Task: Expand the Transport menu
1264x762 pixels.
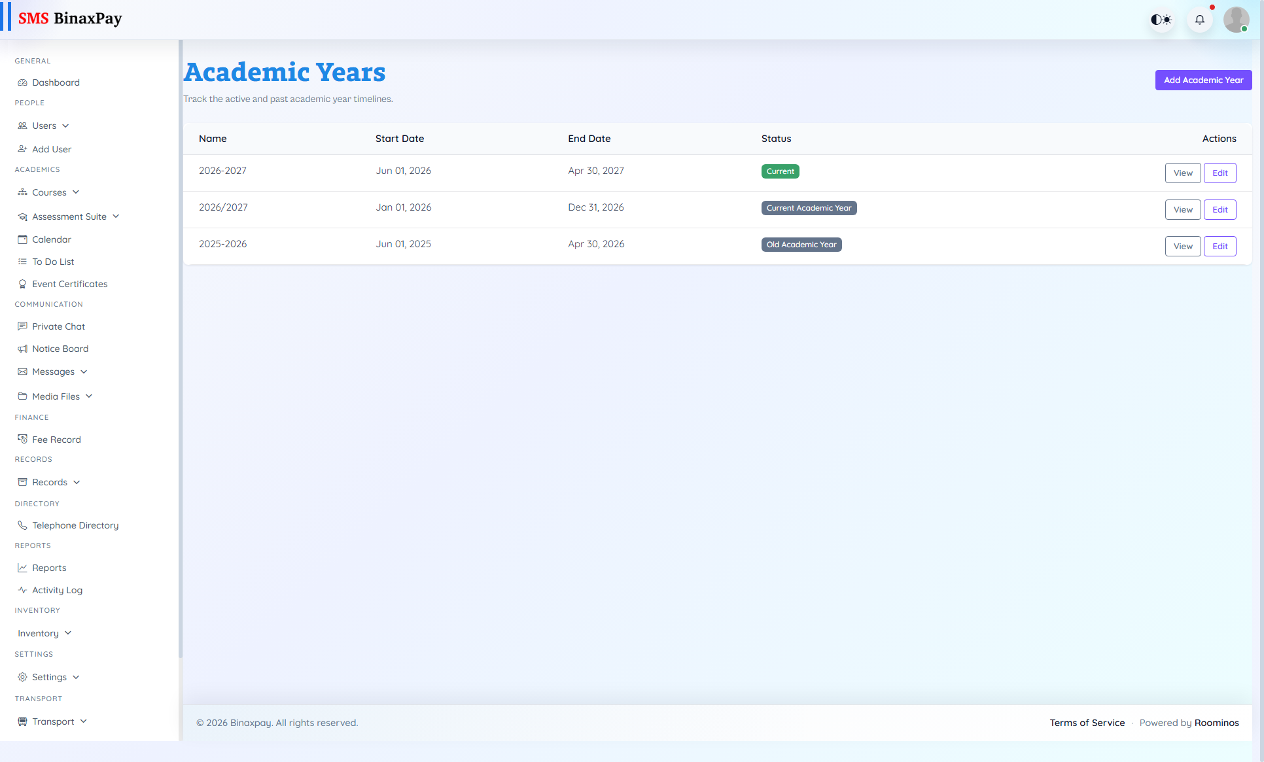Action: (x=52, y=721)
